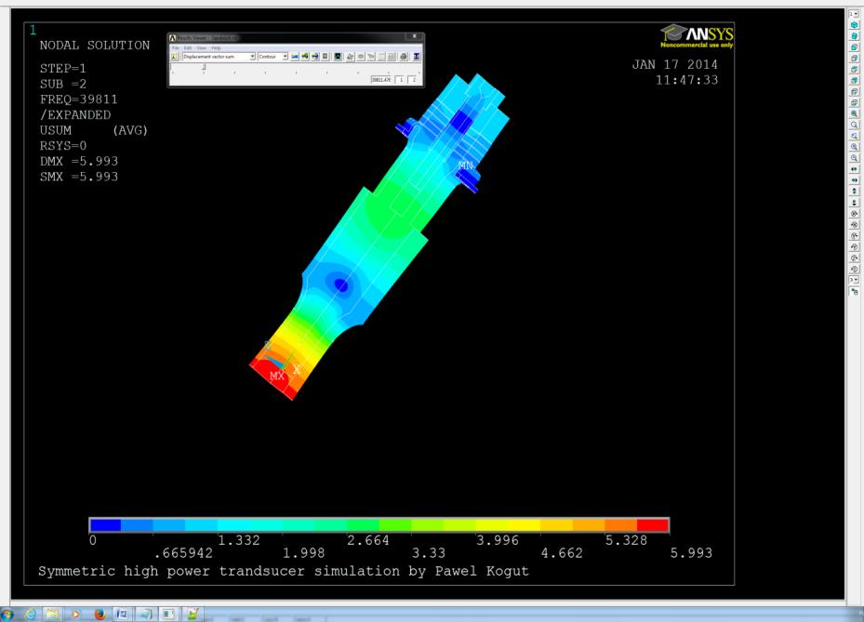Click the FREQ=39811 text
The height and width of the screenshot is (622, 864).
click(x=78, y=99)
